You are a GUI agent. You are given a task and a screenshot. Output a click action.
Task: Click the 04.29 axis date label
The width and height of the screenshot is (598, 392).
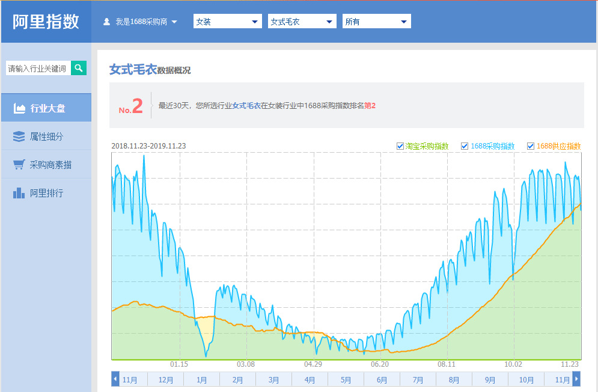click(313, 364)
